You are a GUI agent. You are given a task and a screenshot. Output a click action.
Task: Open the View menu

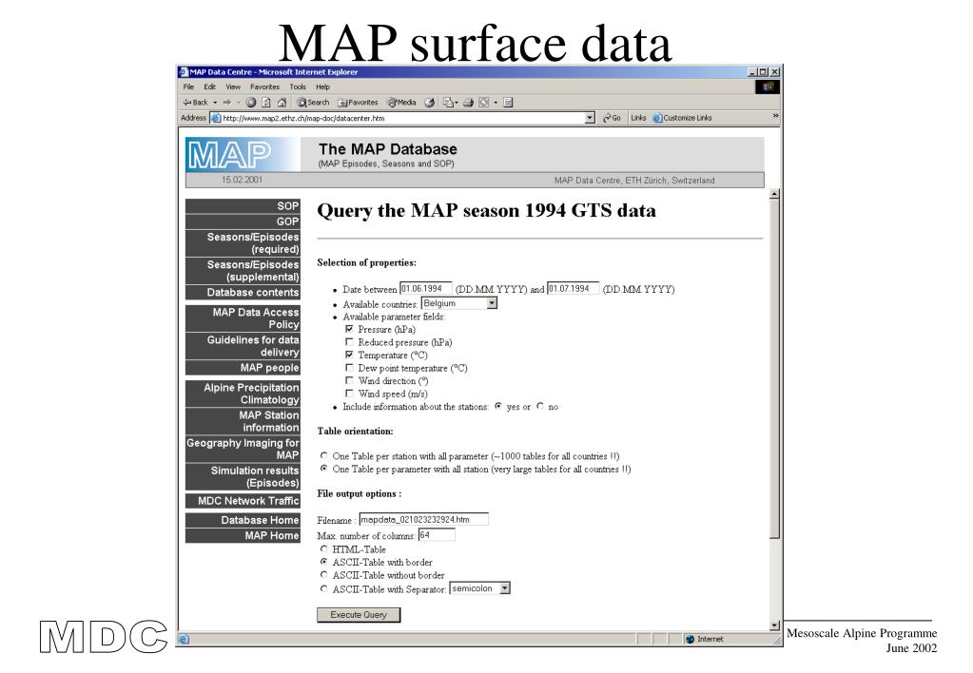coord(233,87)
